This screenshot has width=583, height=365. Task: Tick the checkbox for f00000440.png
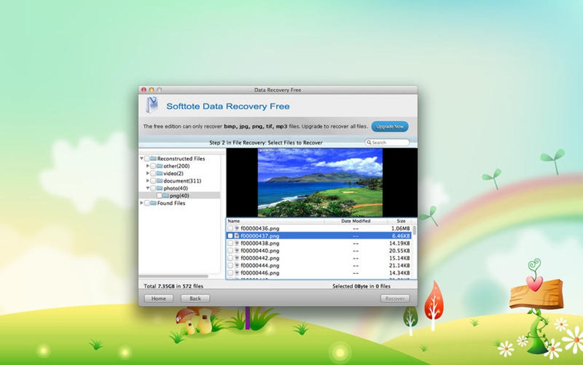point(230,251)
